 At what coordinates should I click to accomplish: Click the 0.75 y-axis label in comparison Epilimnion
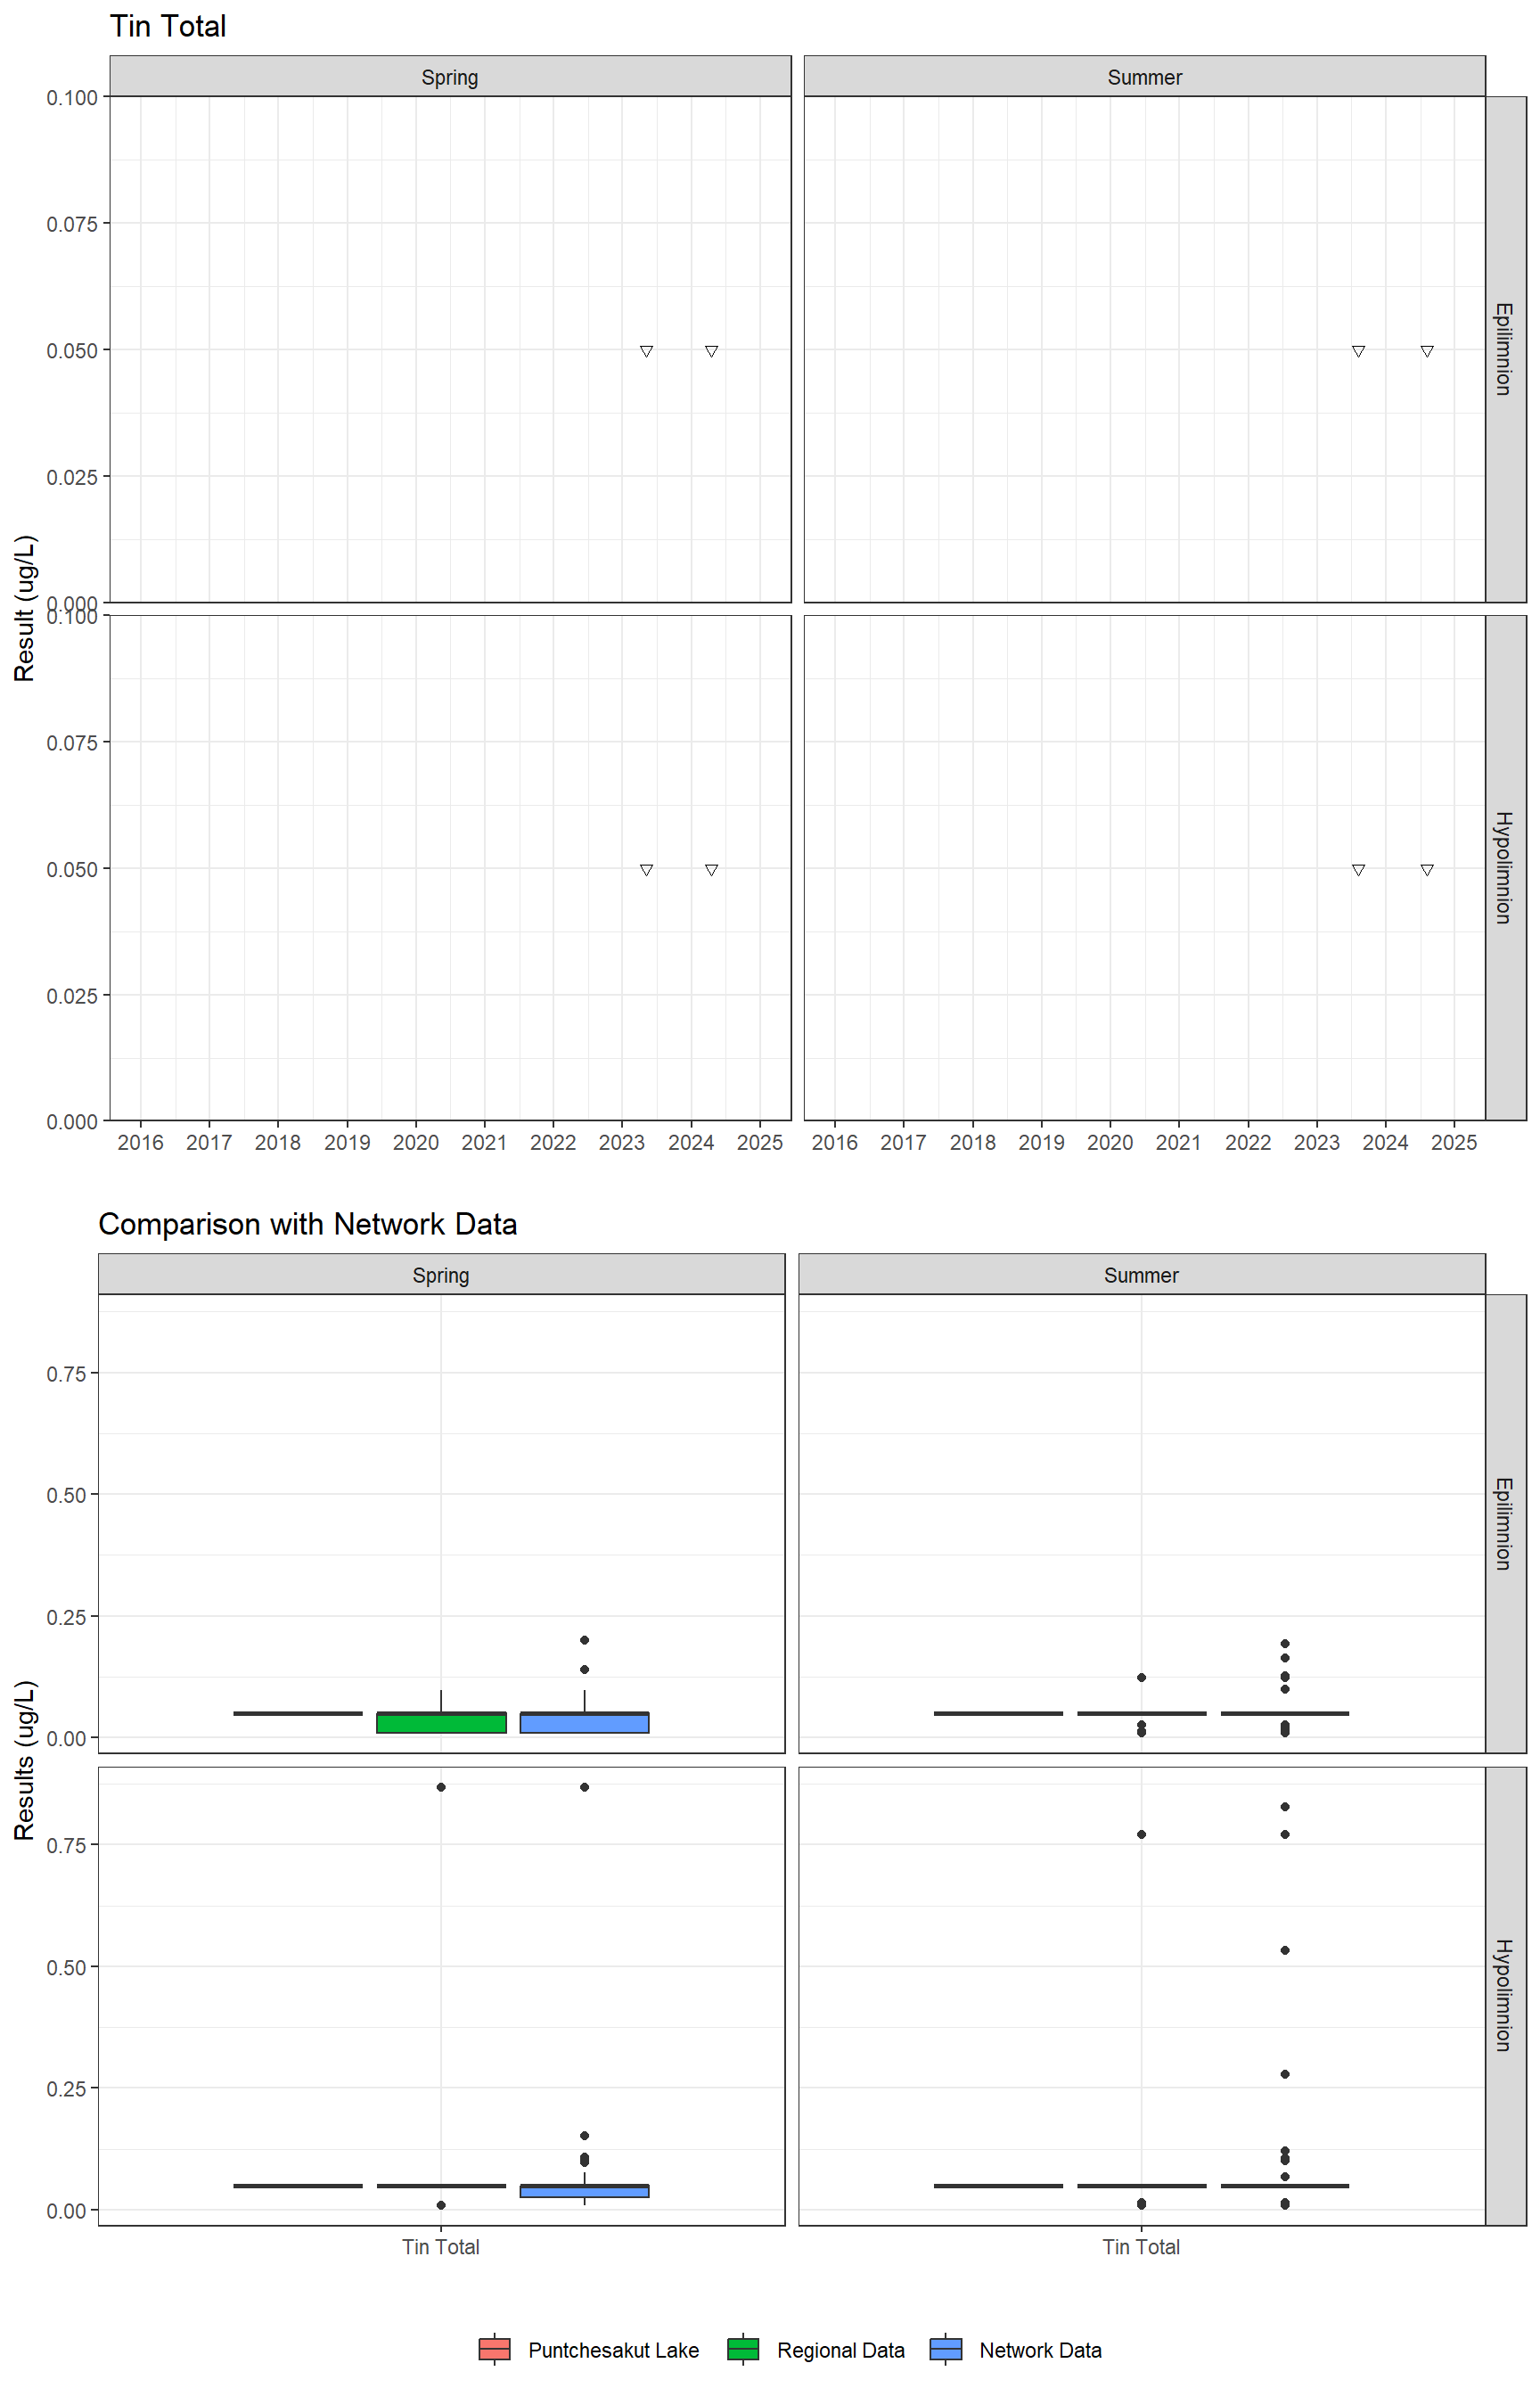point(66,1374)
